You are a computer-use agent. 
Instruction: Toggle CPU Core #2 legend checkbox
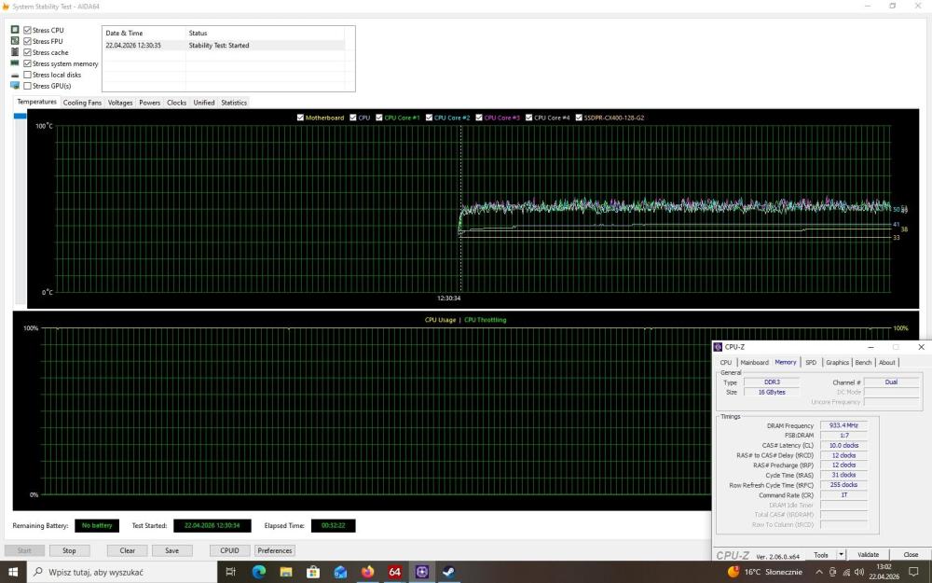(429, 118)
